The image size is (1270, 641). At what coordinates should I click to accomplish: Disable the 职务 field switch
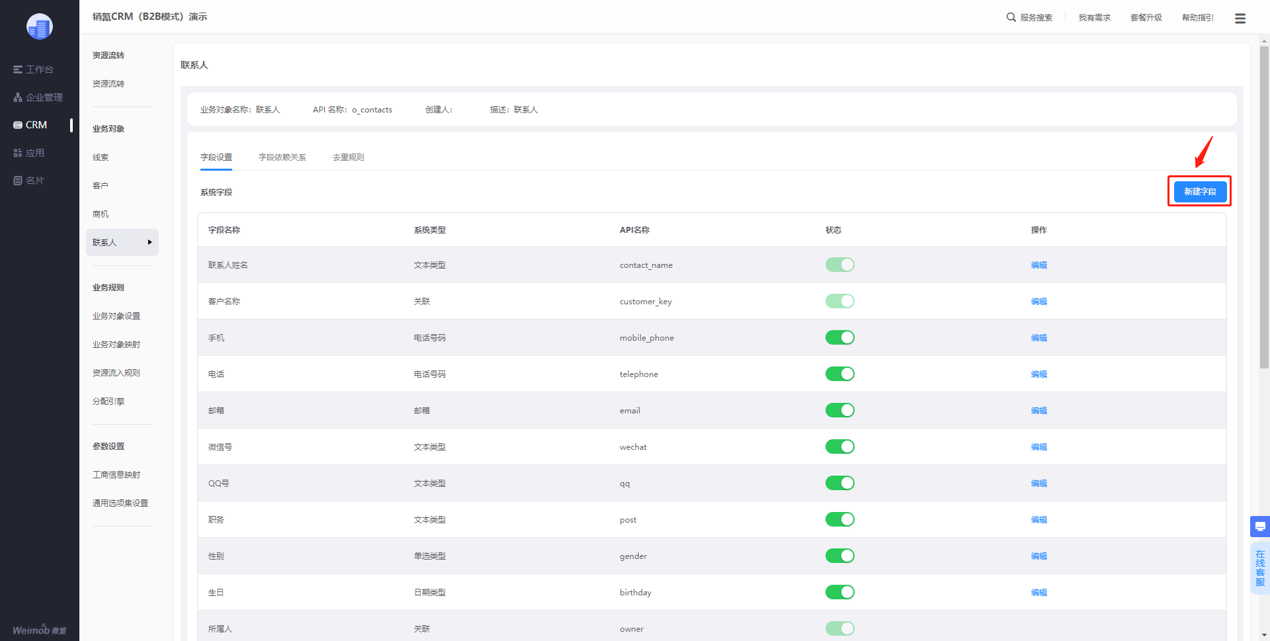[840, 519]
